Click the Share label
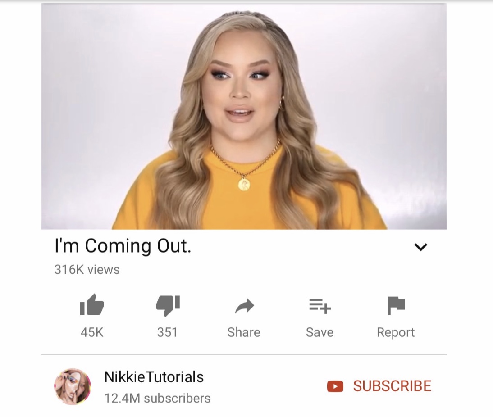493x417 pixels. point(244,332)
